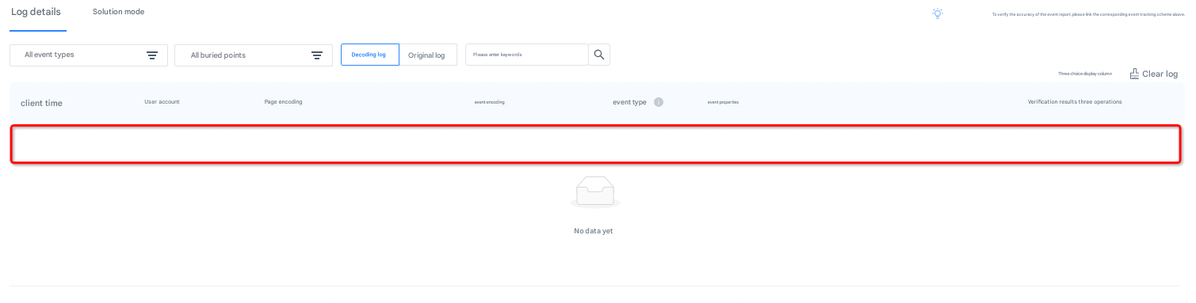Expand the All event types dropdown
This screenshot has height=303, width=1196.
coord(89,55)
